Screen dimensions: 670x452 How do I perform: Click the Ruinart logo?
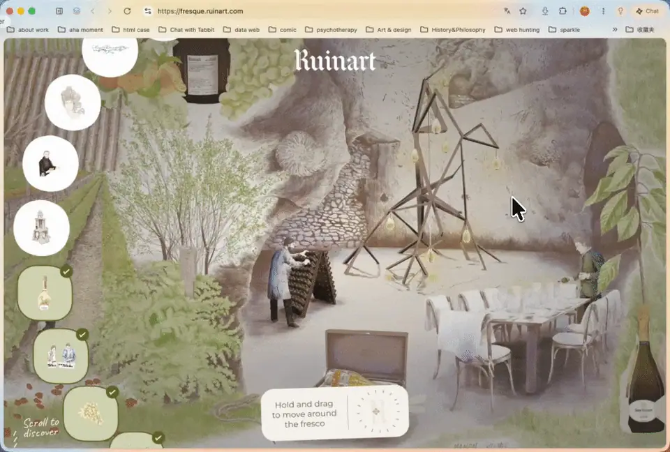click(x=336, y=60)
